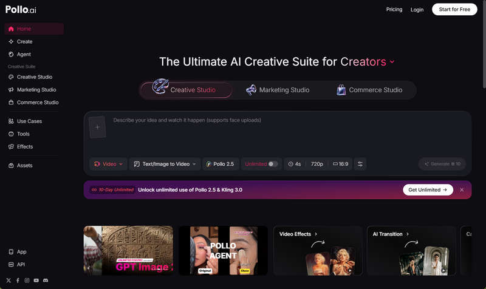The image size is (486, 289).
Task: Select the Marketing Studio tab
Action: pyautogui.click(x=278, y=90)
